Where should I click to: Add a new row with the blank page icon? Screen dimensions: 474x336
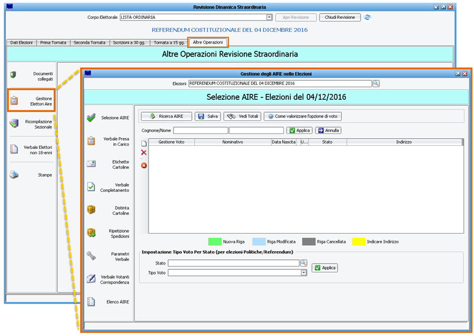(x=143, y=143)
